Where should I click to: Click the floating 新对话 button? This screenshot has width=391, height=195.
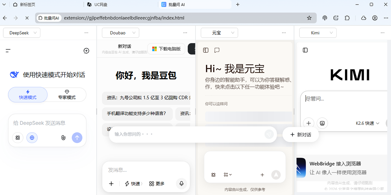[300, 135]
